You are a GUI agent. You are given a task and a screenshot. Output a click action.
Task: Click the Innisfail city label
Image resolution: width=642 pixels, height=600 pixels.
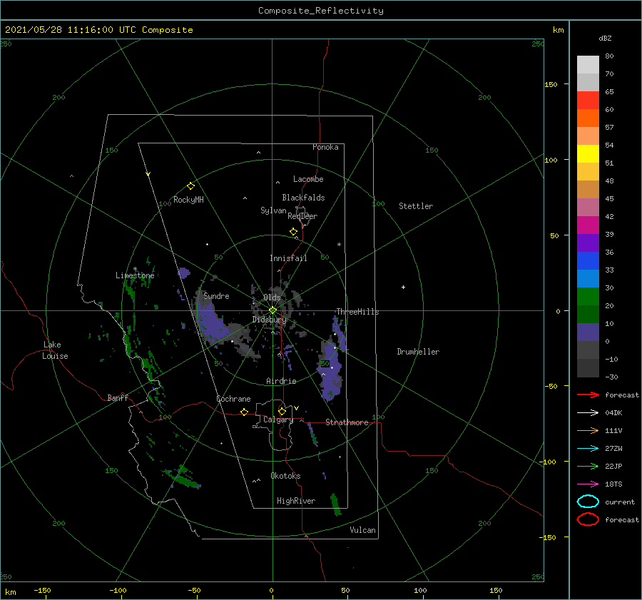(x=288, y=258)
